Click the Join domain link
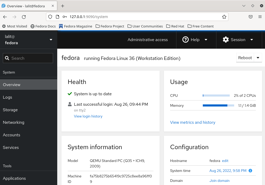The image size is (265, 185). tap(219, 181)
